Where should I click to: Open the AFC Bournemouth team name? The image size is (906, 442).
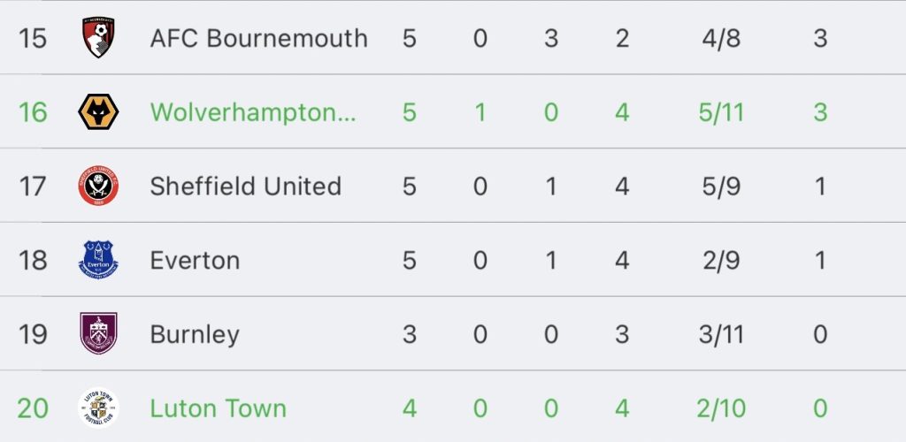[x=258, y=38]
